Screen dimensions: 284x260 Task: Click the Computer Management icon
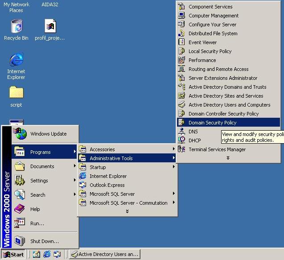(181, 16)
